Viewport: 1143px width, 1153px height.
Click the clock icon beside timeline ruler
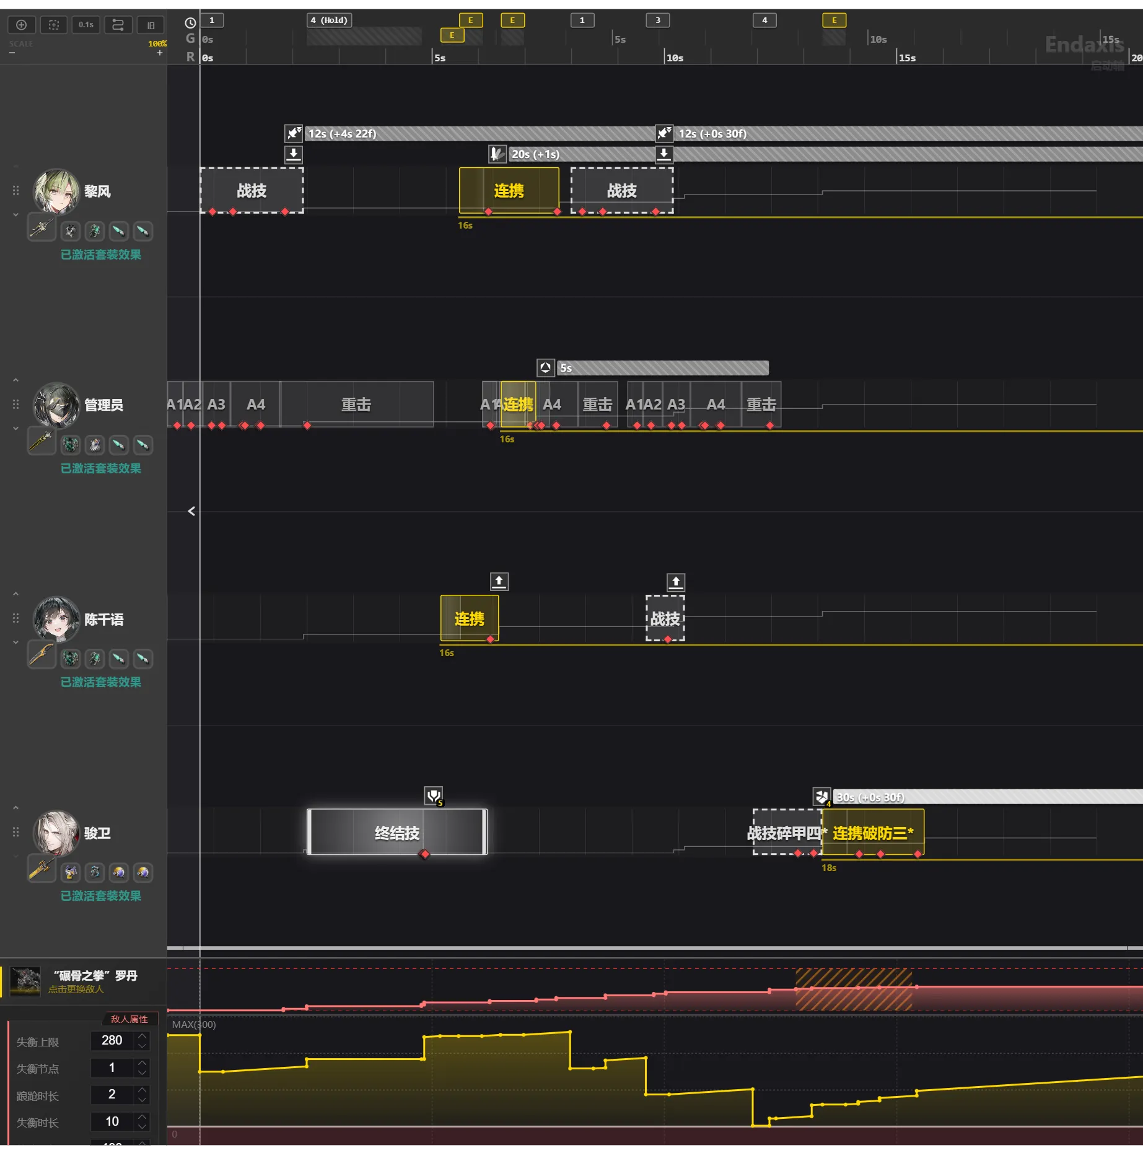coord(190,23)
